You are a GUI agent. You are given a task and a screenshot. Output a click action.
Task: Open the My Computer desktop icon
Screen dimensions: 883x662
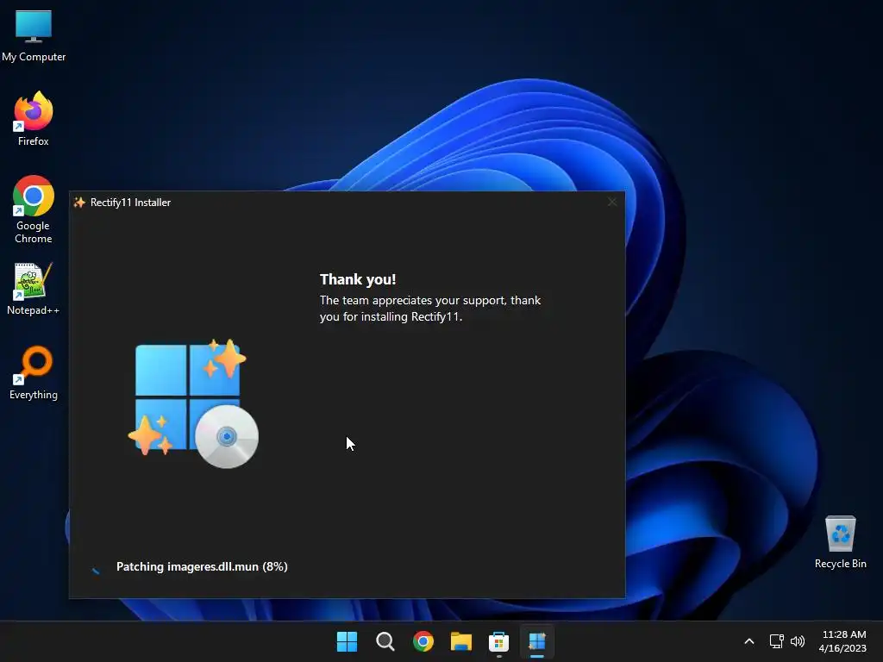click(34, 34)
